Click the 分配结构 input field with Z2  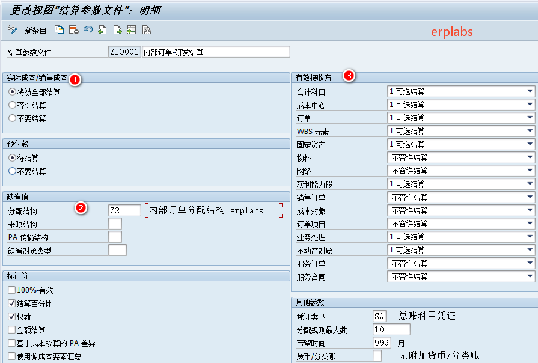click(x=124, y=210)
